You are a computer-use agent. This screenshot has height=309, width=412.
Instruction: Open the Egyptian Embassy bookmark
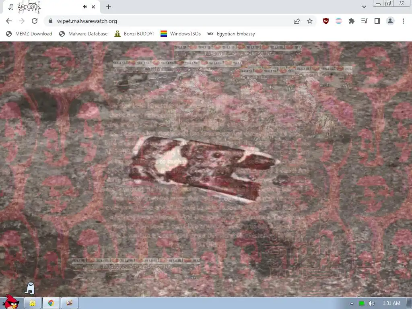(231, 34)
